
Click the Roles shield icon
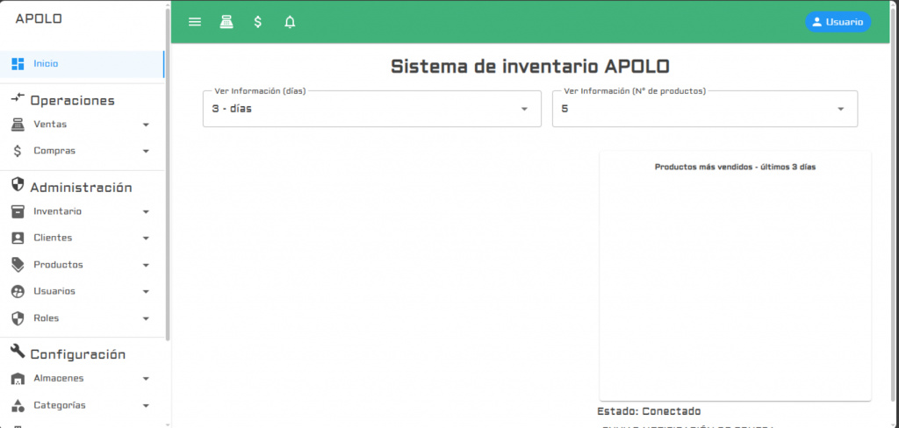pyautogui.click(x=18, y=317)
